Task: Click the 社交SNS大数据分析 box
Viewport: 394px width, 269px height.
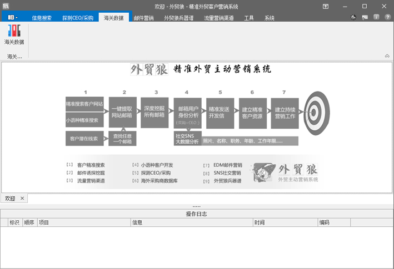Action: click(x=187, y=139)
